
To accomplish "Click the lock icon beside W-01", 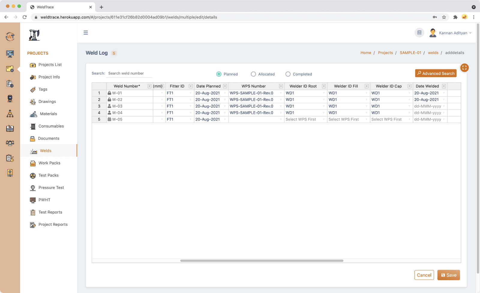I will coord(109,93).
